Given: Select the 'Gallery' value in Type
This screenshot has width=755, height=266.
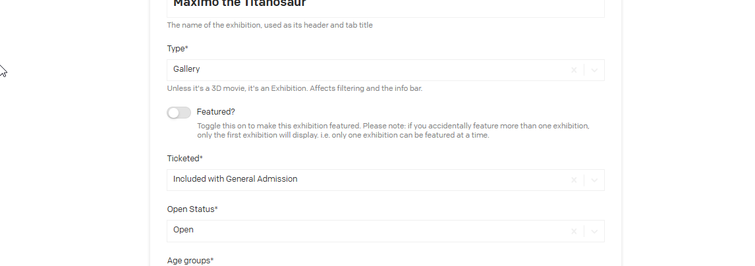Looking at the screenshot, I should click(x=186, y=69).
